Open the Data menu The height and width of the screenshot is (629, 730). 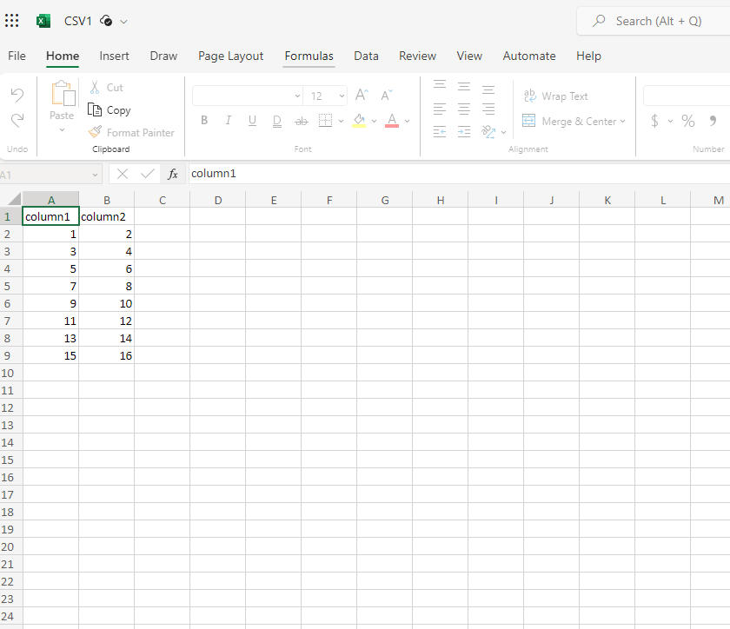(x=366, y=56)
